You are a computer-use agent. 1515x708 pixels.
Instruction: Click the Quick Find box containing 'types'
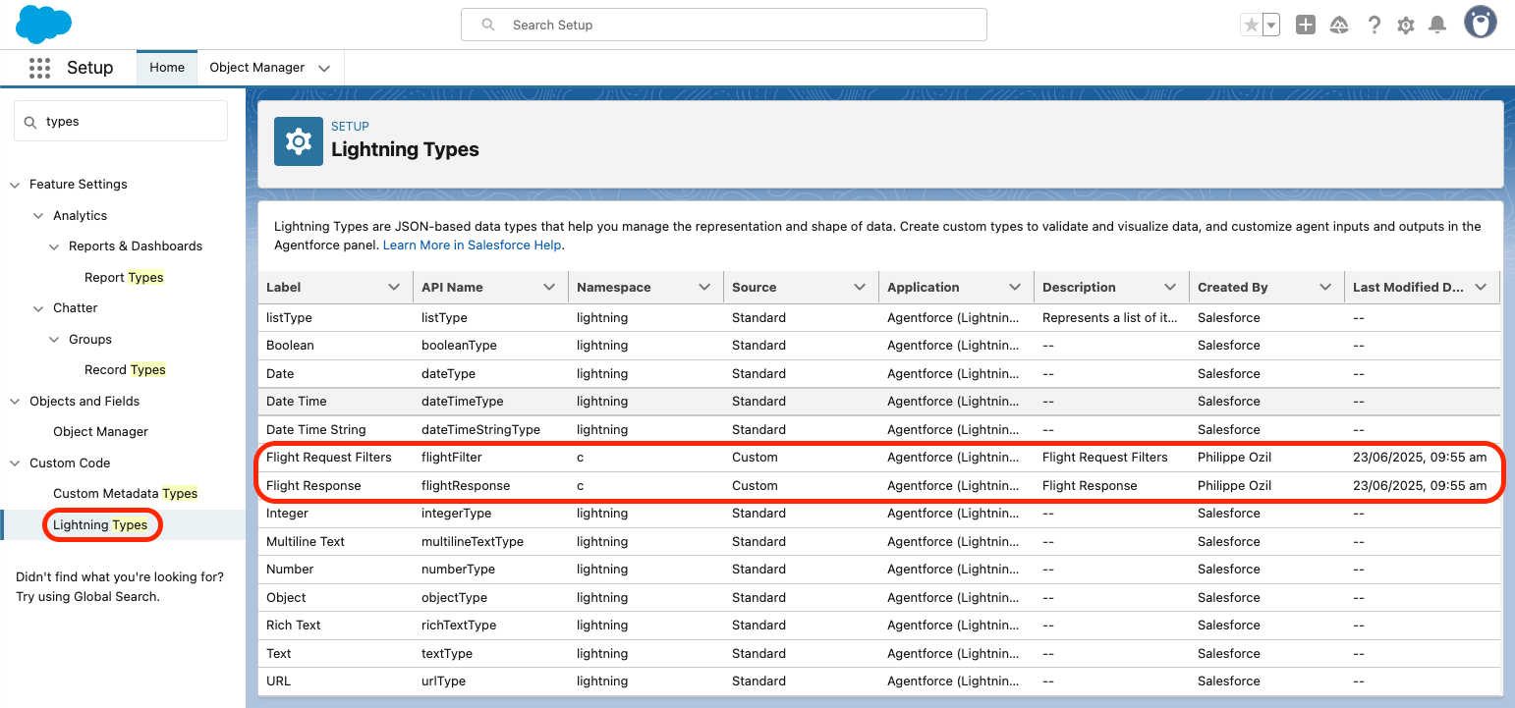pos(121,122)
